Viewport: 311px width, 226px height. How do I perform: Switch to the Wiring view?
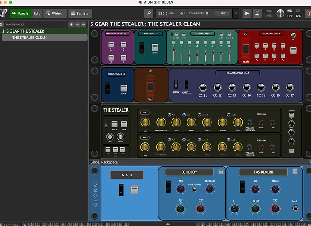(x=55, y=14)
